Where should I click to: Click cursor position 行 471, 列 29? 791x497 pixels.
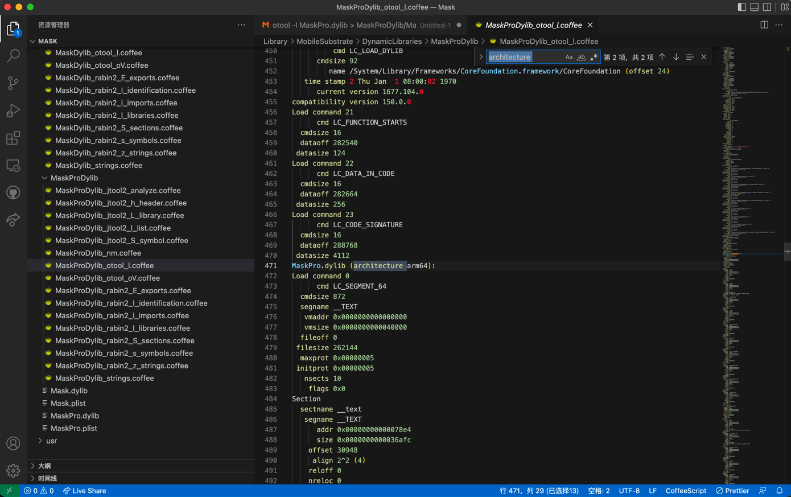click(x=539, y=491)
